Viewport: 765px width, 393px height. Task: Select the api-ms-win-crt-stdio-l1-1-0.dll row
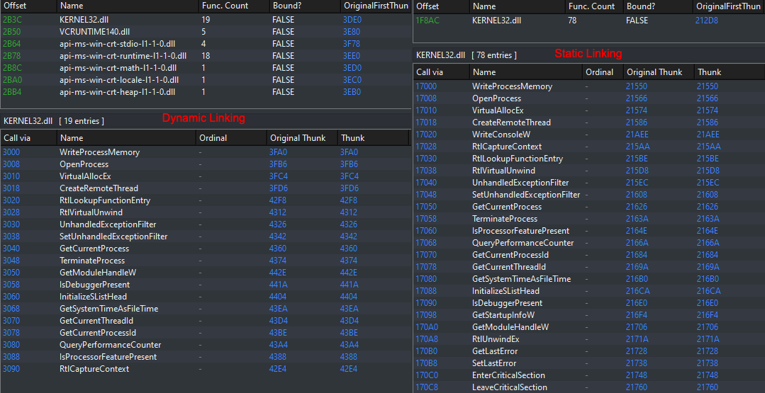[x=205, y=44]
